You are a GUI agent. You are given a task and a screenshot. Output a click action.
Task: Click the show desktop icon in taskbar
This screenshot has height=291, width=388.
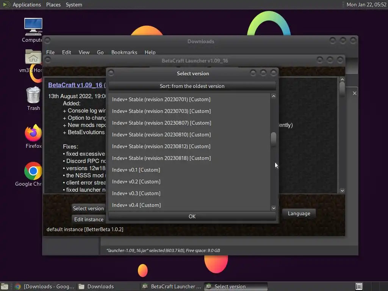point(5,286)
